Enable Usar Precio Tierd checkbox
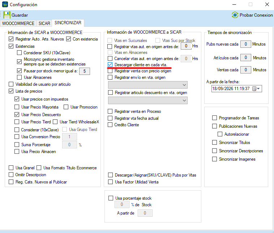The image size is (274, 233). click(x=17, y=122)
